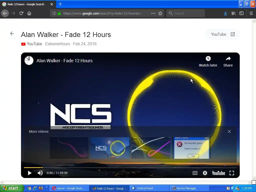The width and height of the screenshot is (256, 192).
Task: Click the green secure connection padlock
Action: coord(59,13)
